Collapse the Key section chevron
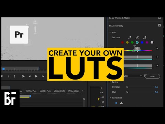The width and height of the screenshot is (165, 124). click(x=110, y=32)
